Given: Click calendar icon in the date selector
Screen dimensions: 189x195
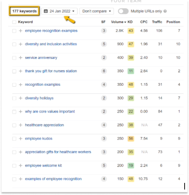Looking at the screenshot, I should 46,11.
